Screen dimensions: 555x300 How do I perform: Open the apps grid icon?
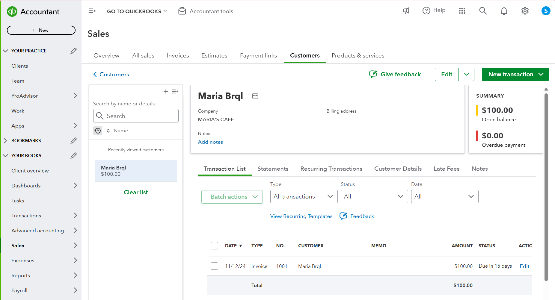click(462, 11)
